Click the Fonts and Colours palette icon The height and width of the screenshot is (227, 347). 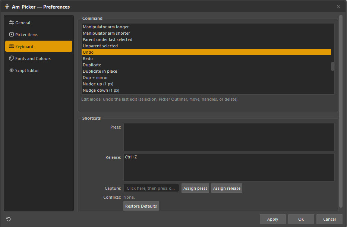(x=12, y=58)
